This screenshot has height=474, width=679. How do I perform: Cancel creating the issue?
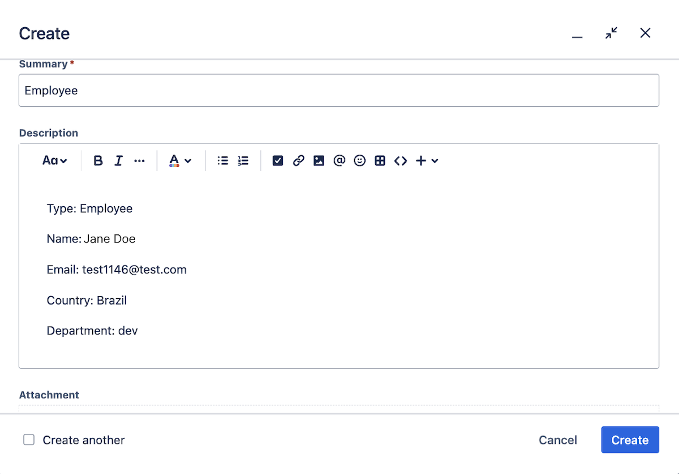tap(557, 440)
